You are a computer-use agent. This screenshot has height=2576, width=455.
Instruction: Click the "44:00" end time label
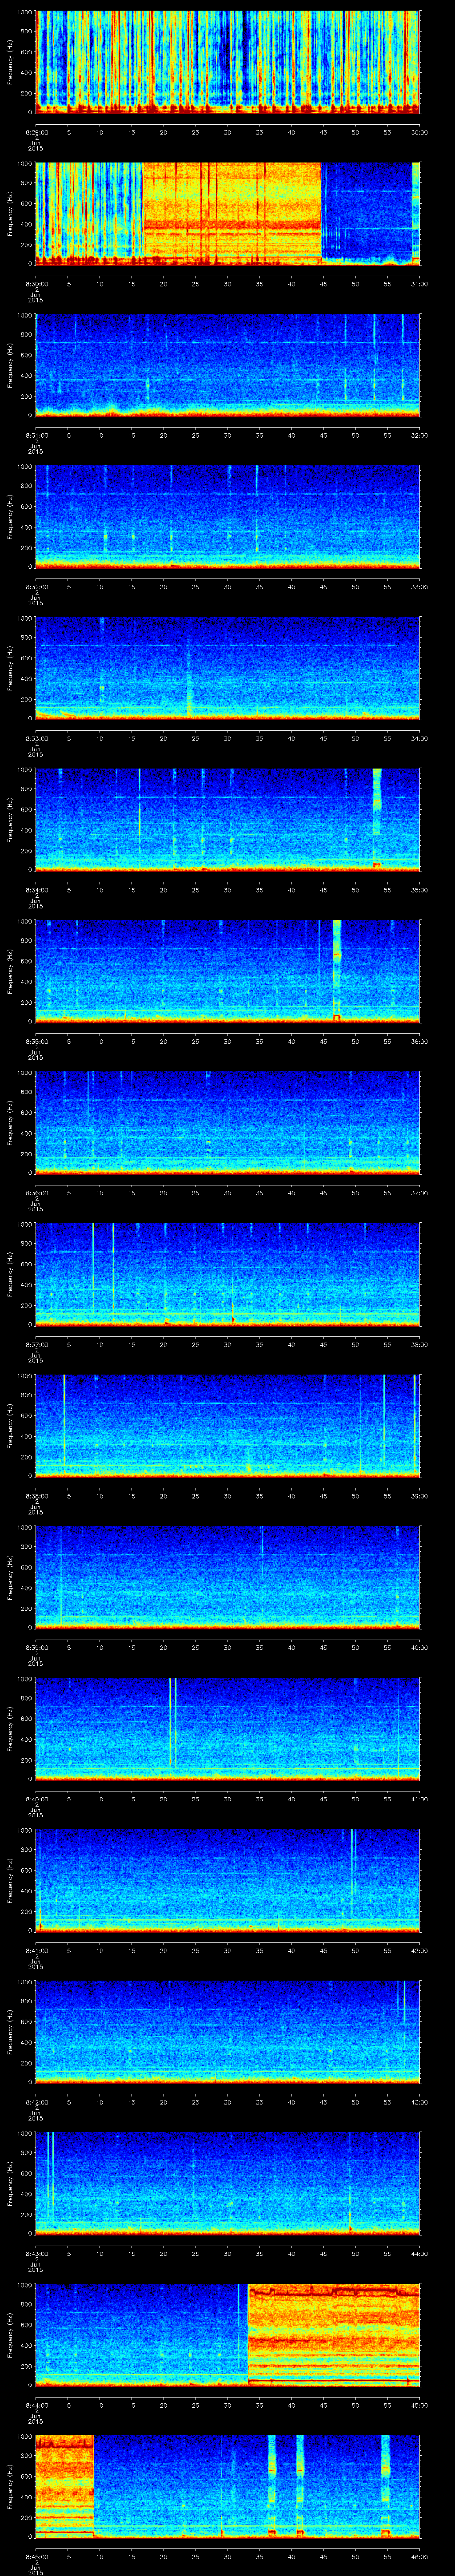click(420, 2253)
